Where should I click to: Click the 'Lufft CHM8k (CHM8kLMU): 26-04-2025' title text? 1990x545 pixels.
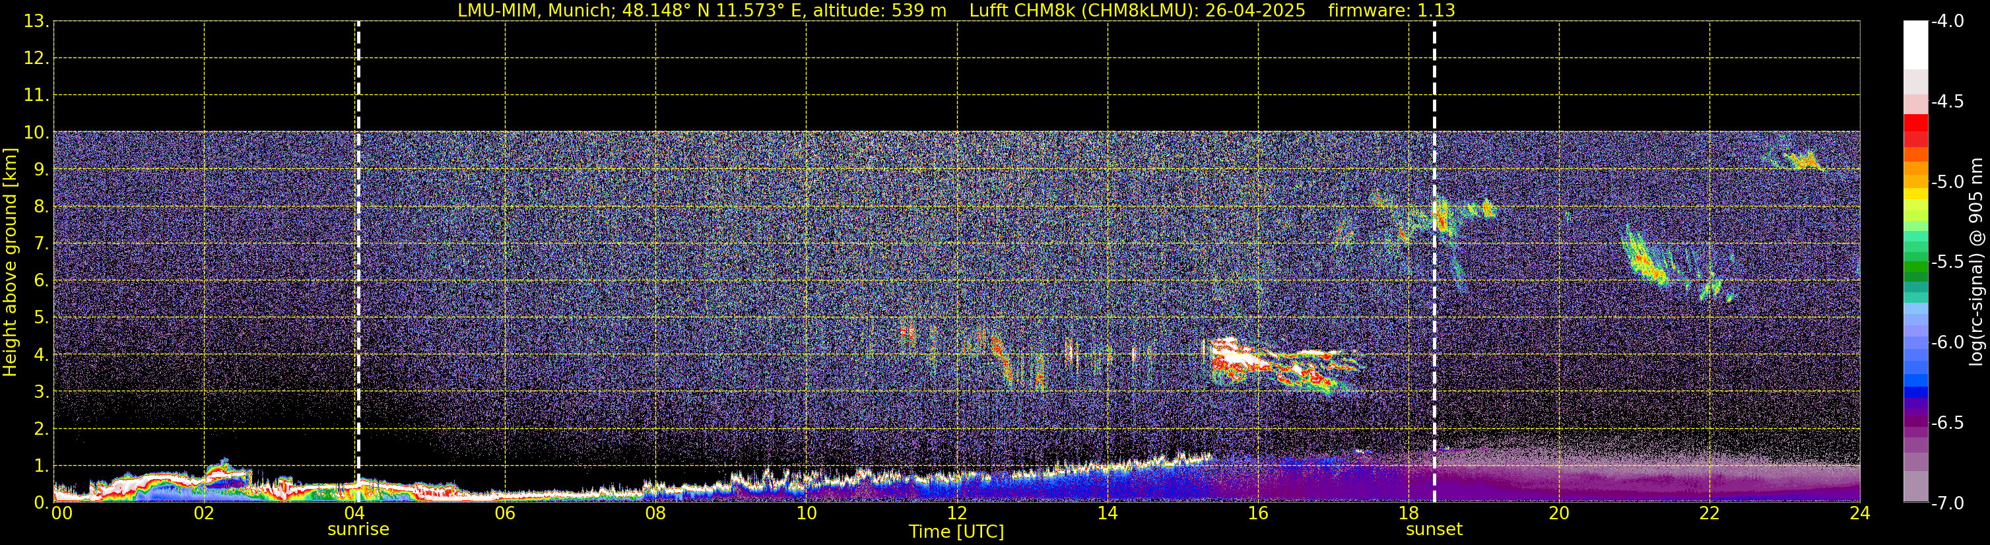point(1137,11)
